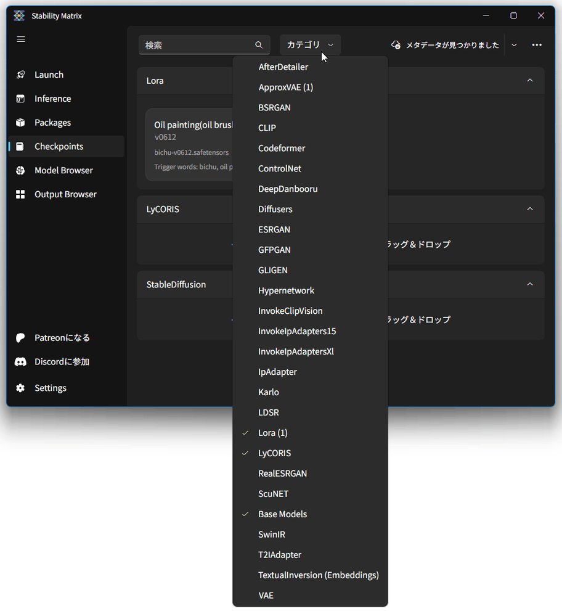Maximize the Stability Matrix window
The width and height of the screenshot is (562, 611).
(x=513, y=15)
